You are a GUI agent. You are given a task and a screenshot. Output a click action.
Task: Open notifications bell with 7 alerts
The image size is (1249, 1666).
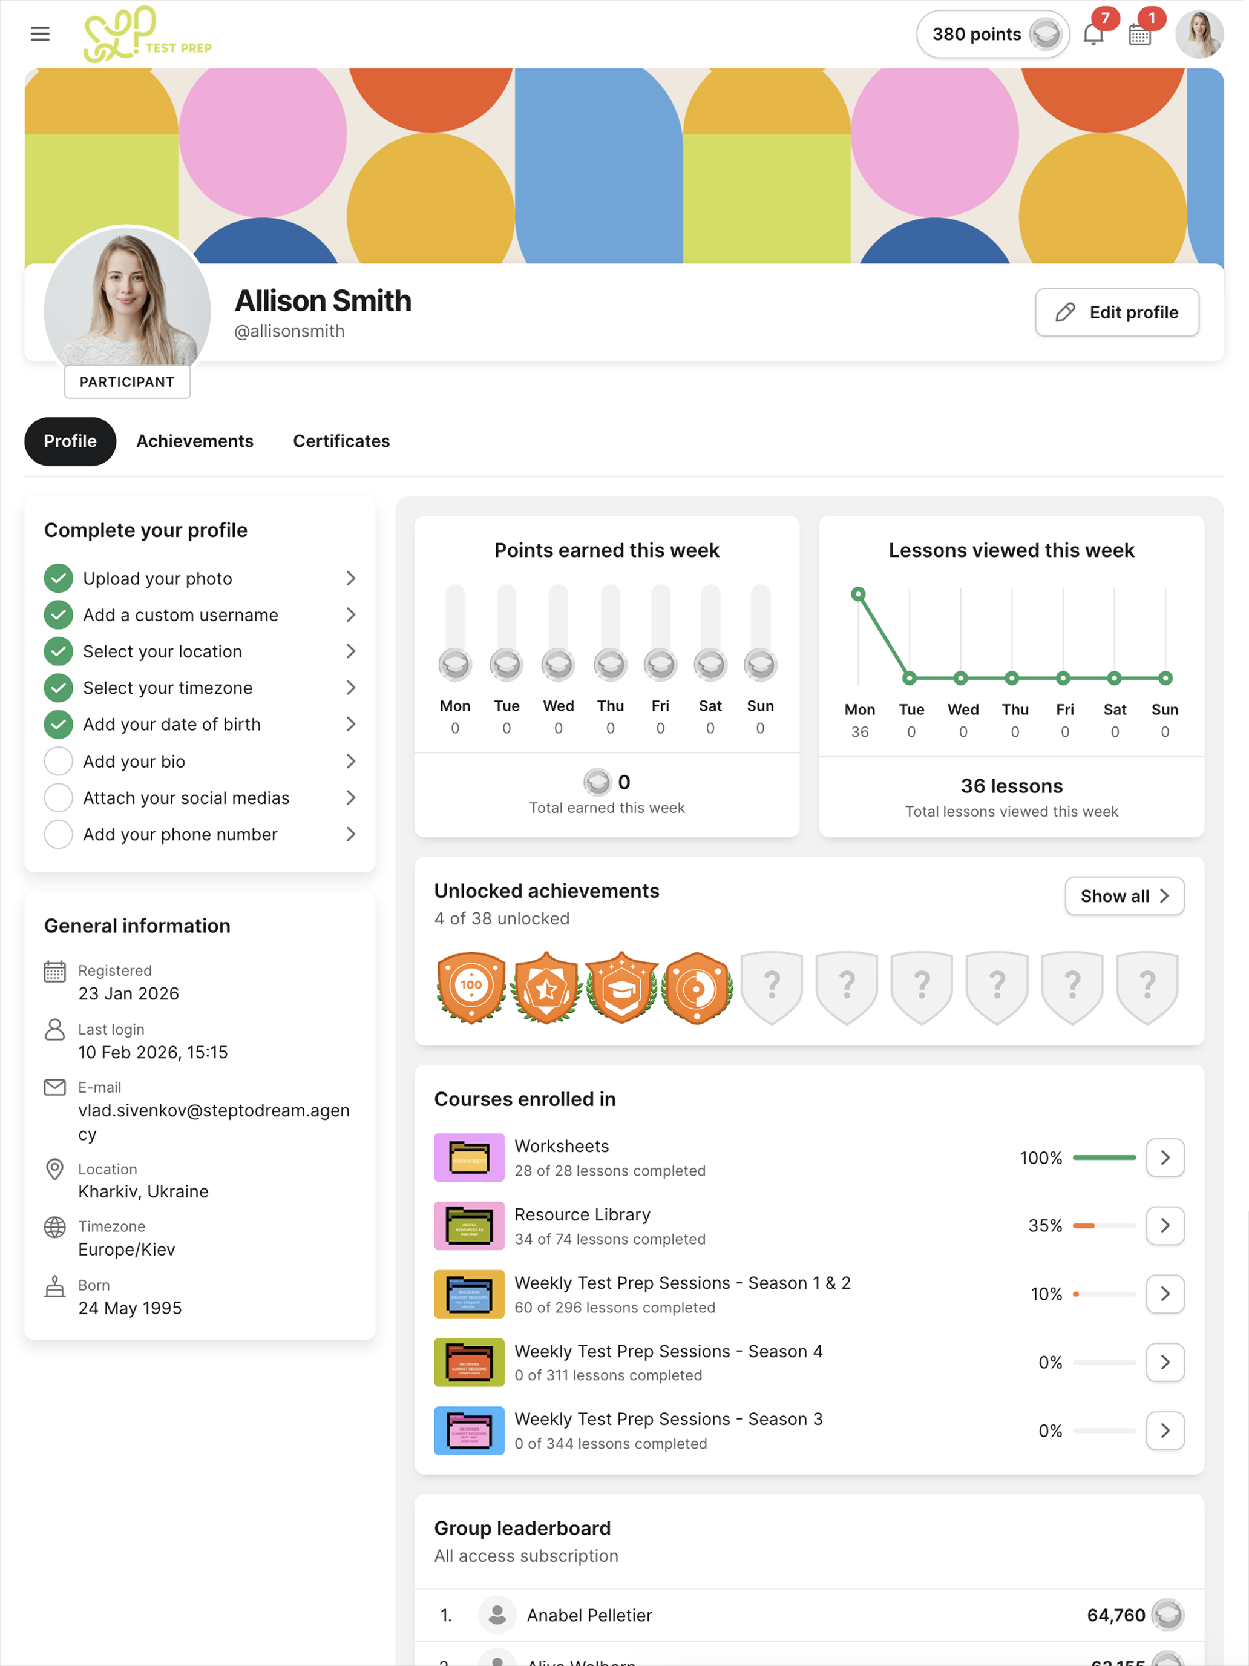[1093, 34]
